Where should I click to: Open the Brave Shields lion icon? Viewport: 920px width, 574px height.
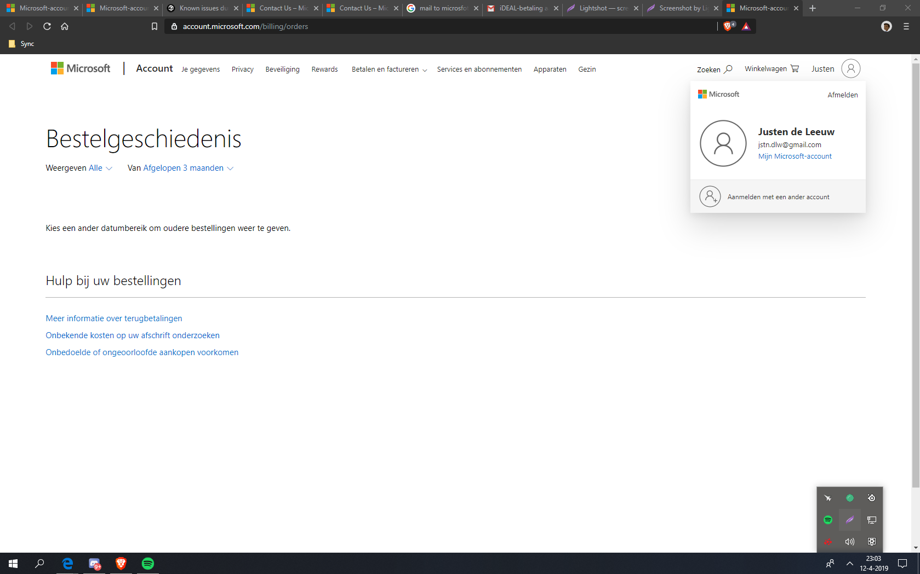tap(728, 26)
